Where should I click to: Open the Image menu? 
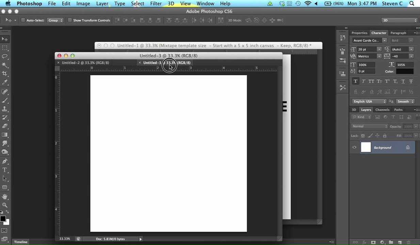click(x=83, y=4)
